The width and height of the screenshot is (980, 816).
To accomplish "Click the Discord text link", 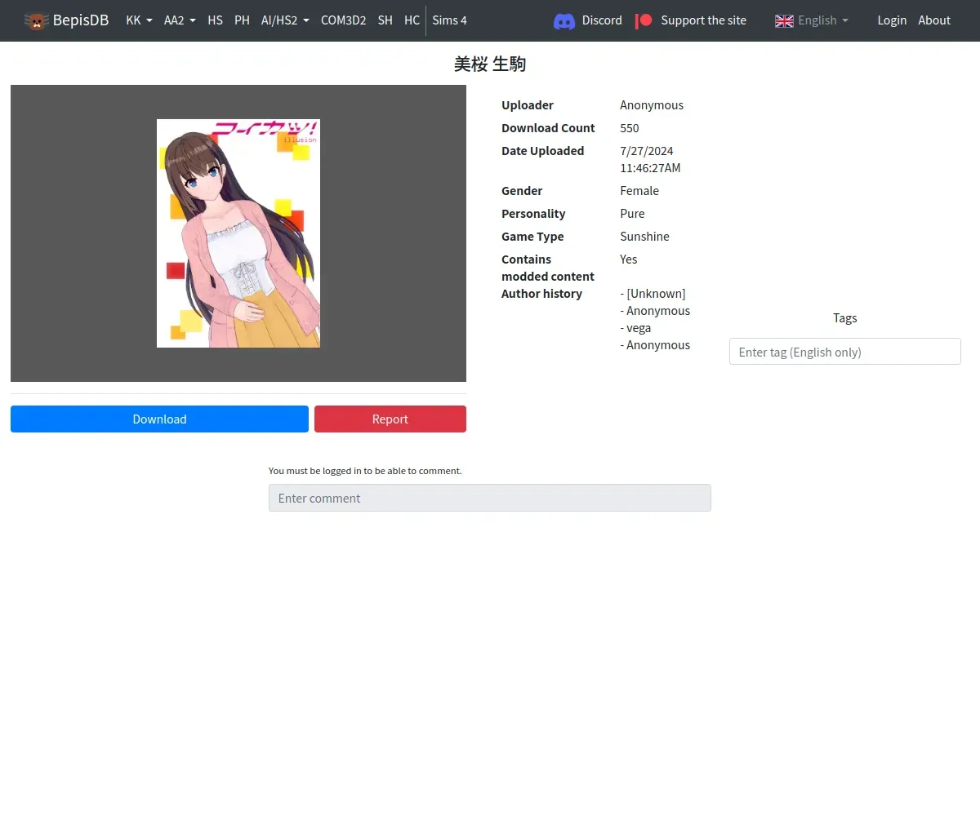I will (602, 20).
